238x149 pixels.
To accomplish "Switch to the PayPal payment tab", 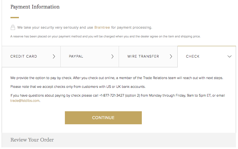I will point(90,57).
